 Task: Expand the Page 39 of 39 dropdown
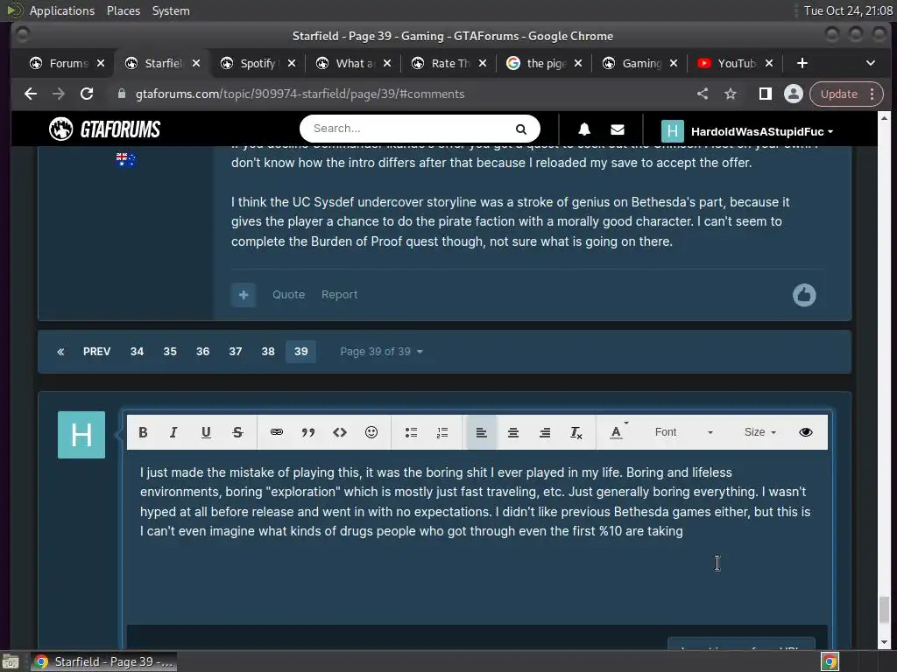[381, 352]
